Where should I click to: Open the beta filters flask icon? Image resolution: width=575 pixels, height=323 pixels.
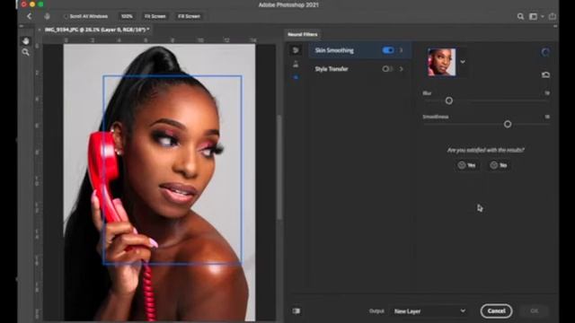(x=296, y=64)
